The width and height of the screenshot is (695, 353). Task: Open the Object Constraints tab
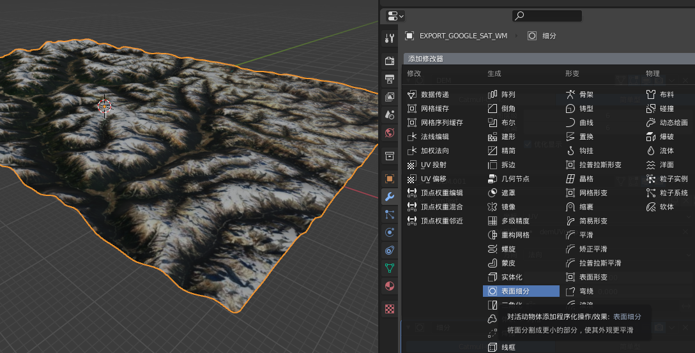[390, 250]
